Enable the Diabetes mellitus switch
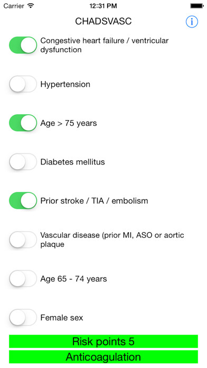The height and width of the screenshot is (368, 207). pyautogui.click(x=23, y=162)
